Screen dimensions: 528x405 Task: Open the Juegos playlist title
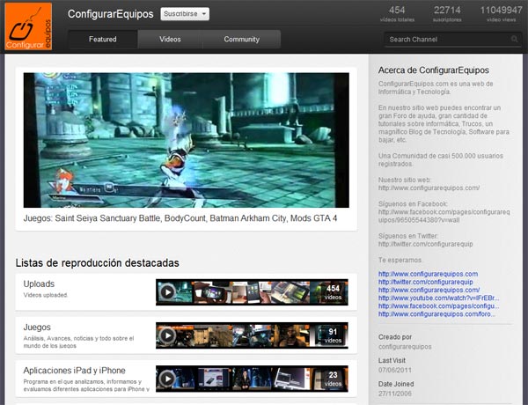click(x=37, y=328)
